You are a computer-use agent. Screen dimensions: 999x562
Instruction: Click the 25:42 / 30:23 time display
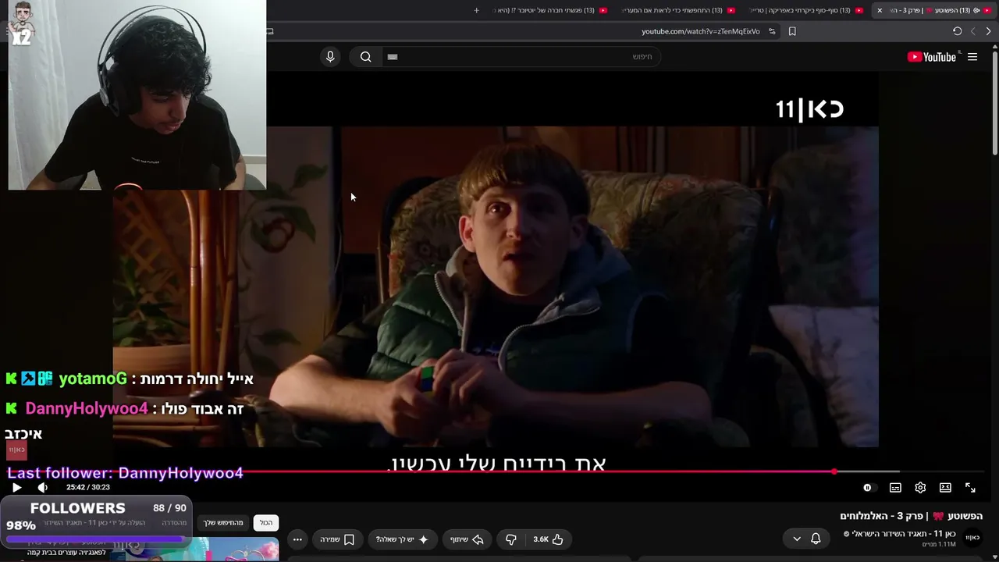pyautogui.click(x=88, y=487)
